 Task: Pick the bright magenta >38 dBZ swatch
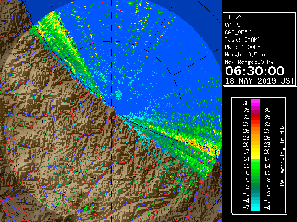point(255,103)
